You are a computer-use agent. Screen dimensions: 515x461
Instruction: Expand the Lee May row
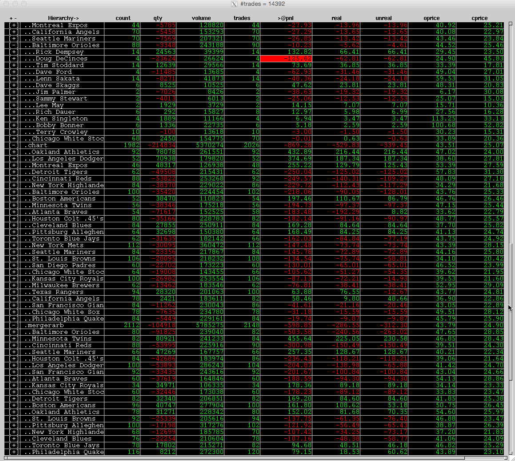pyautogui.click(x=13, y=105)
